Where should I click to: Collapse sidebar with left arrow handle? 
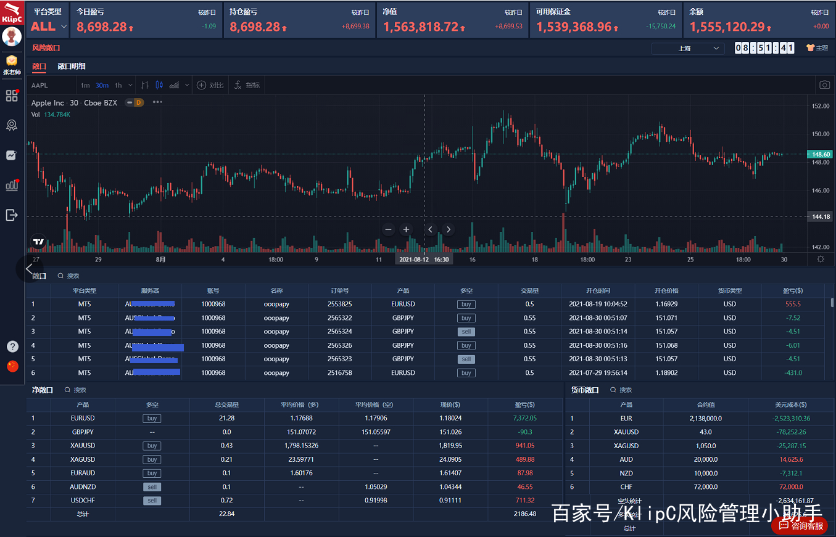coord(29,268)
